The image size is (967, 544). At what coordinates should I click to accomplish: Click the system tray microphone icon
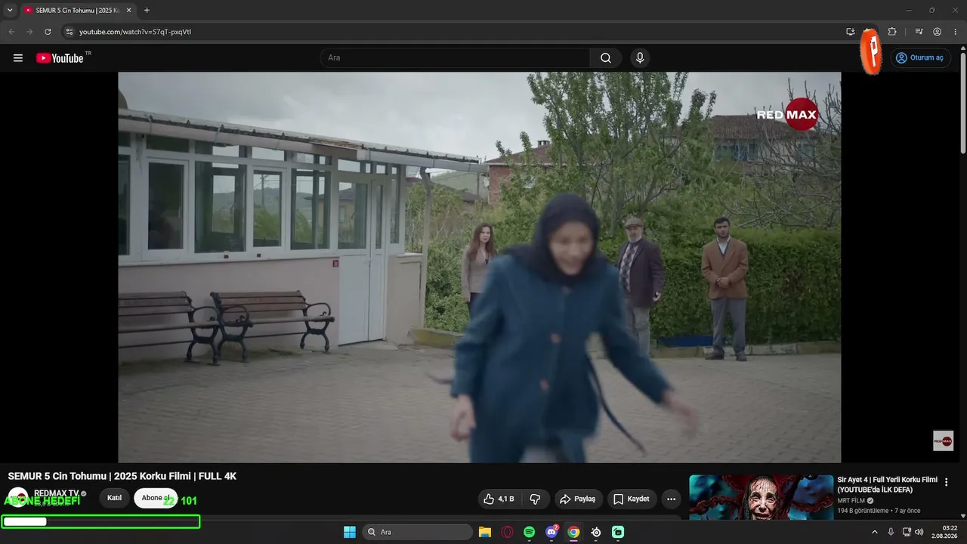point(891,532)
